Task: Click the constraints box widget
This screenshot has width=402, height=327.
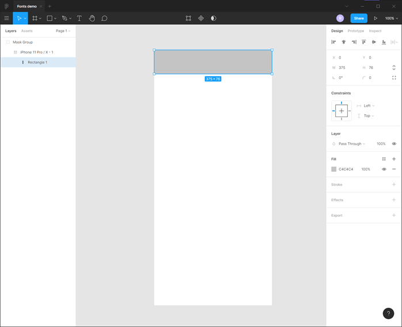Action: [342, 111]
